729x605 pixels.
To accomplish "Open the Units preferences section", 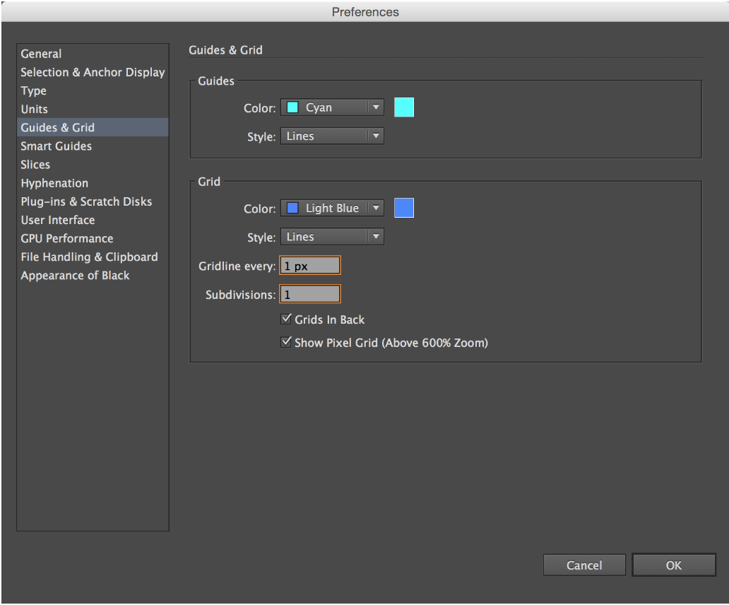I will click(93, 109).
